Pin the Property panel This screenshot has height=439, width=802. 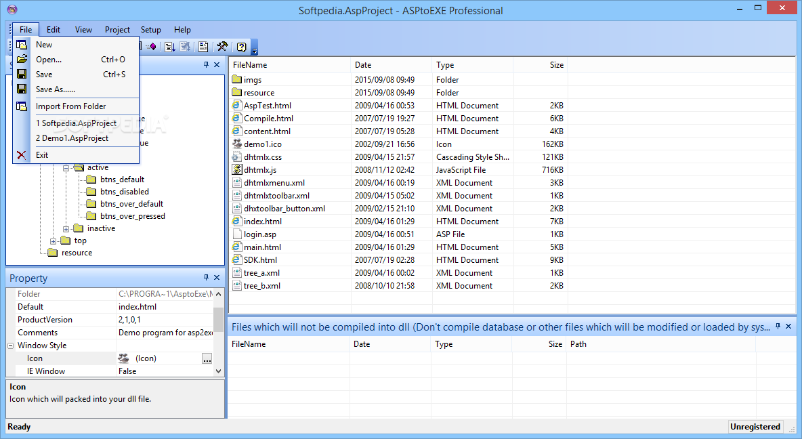point(206,277)
